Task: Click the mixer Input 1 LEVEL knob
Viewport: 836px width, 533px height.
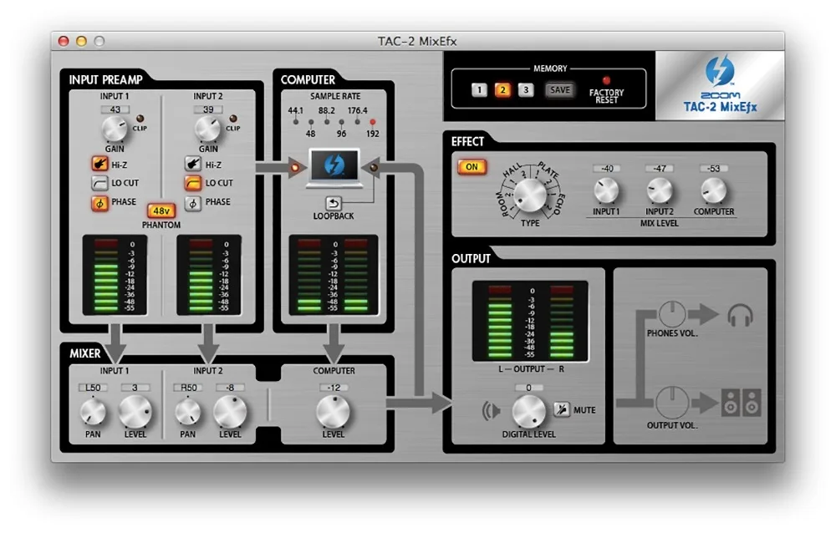Action: pos(135,412)
